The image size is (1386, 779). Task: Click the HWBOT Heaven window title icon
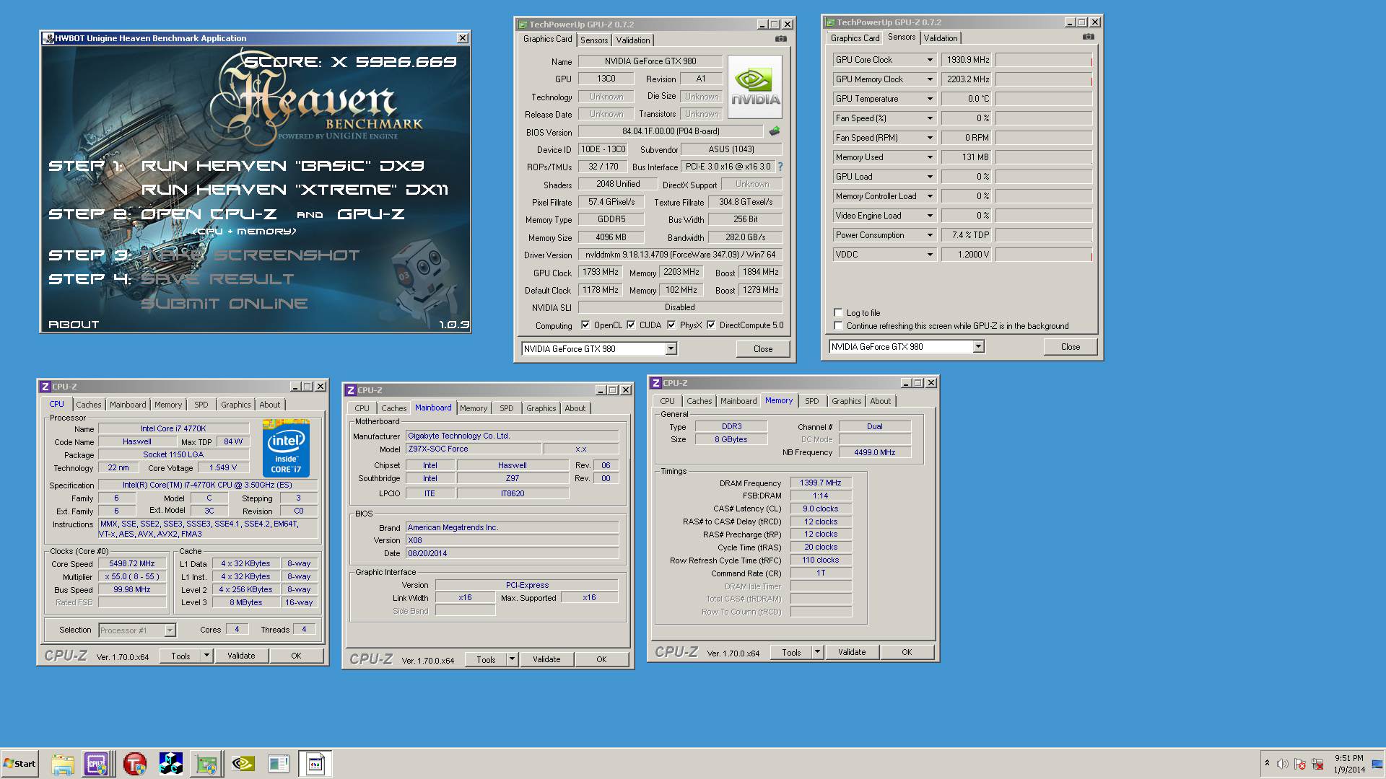[48, 38]
